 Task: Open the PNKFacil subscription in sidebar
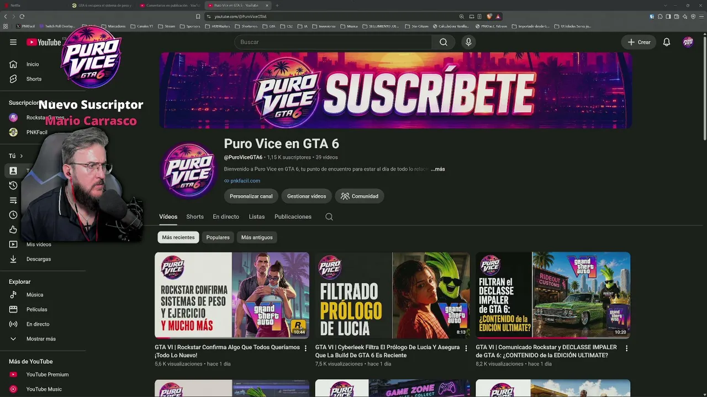pyautogui.click(x=36, y=132)
